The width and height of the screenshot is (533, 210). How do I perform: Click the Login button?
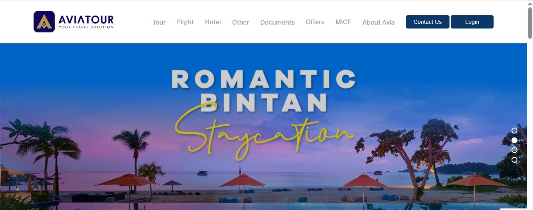click(x=472, y=22)
